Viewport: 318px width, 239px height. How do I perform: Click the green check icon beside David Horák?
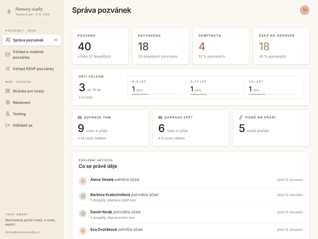tap(83, 214)
